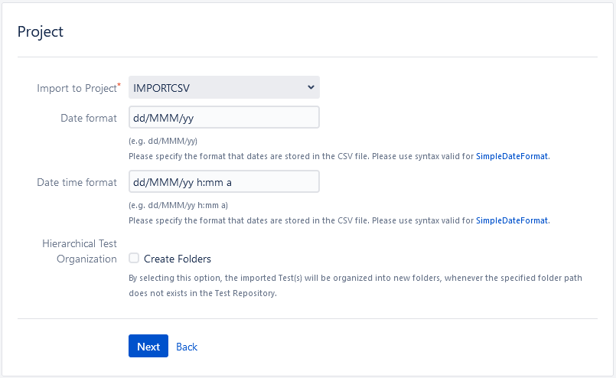This screenshot has width=616, height=378.
Task: Open SimpleDateFormat link under Date time format
Action: coord(512,220)
